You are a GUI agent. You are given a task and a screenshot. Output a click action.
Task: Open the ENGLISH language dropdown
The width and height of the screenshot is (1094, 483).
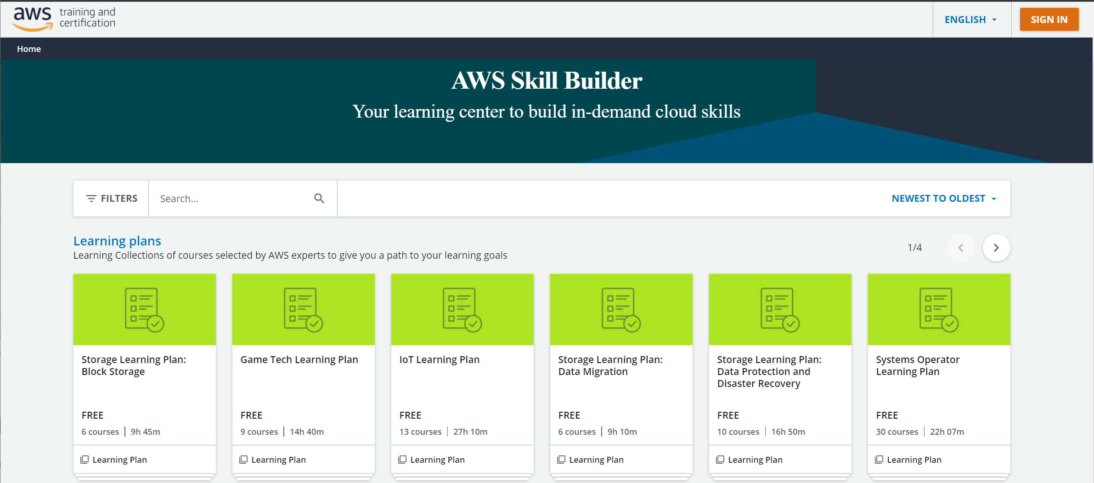coord(971,19)
